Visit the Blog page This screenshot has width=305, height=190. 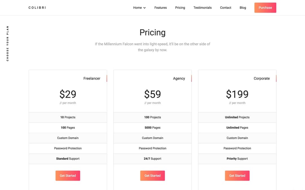tap(243, 8)
